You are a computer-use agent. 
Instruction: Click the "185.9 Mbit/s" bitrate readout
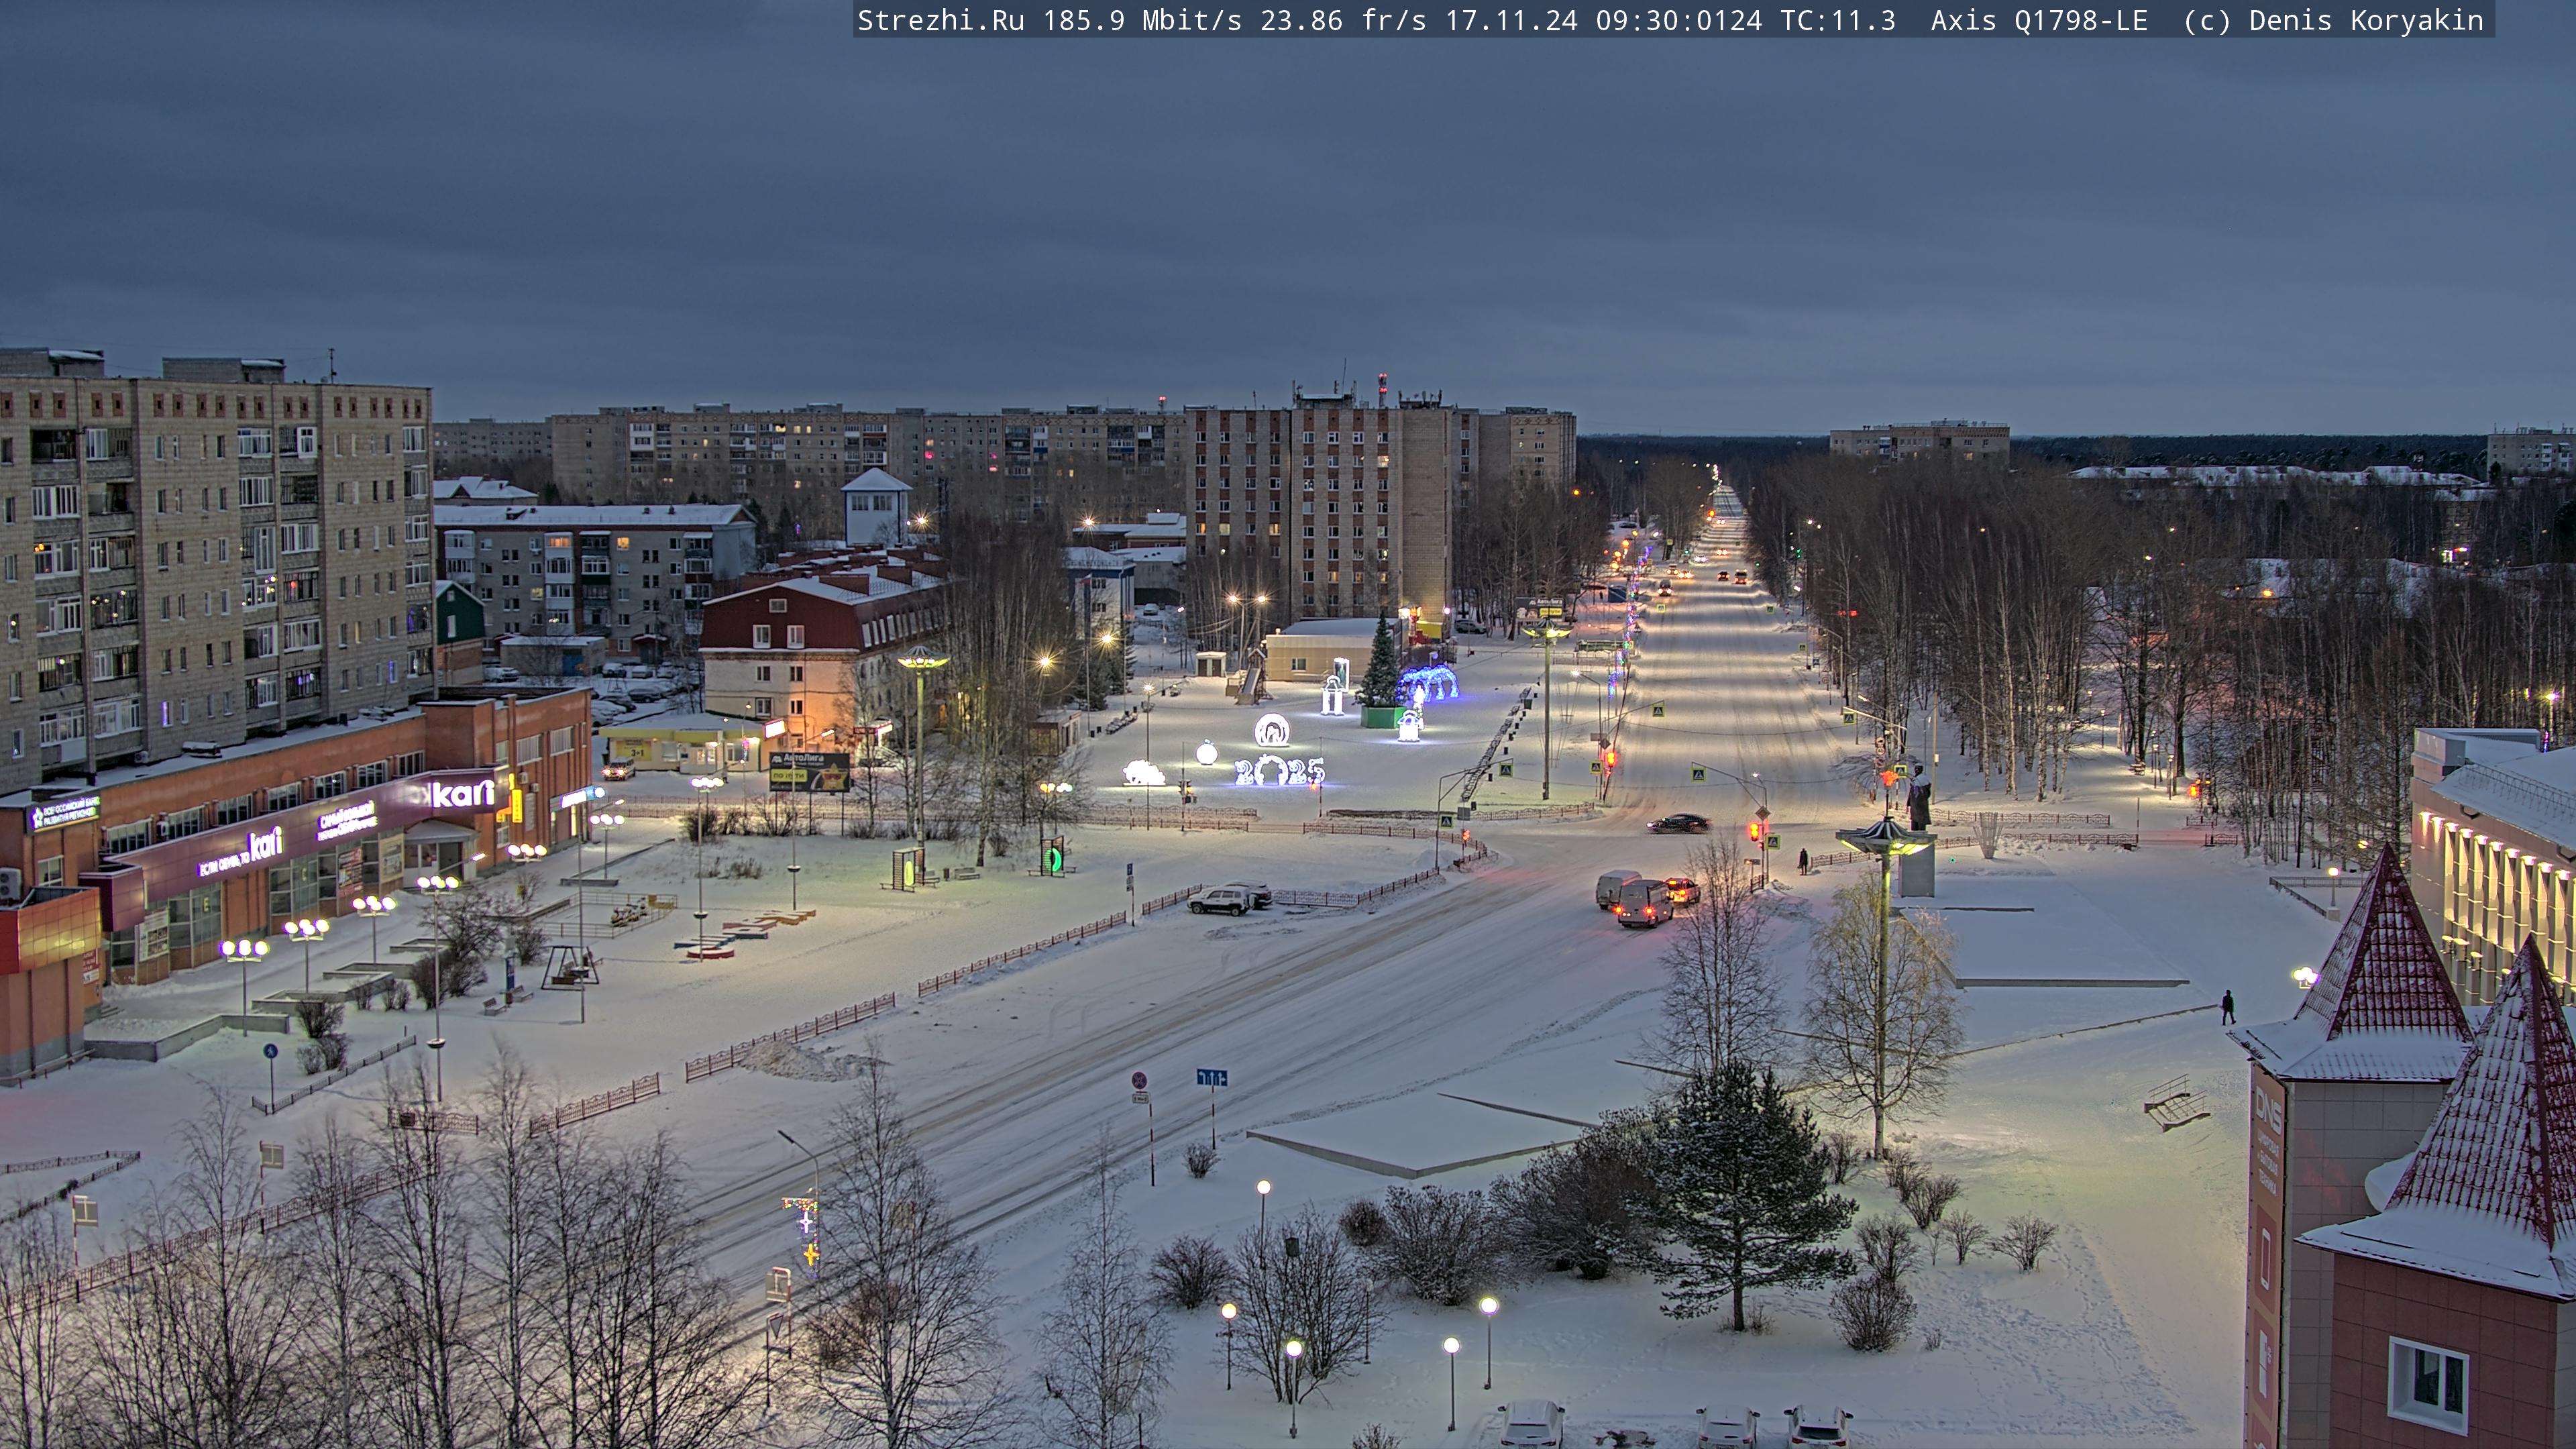[1142, 20]
